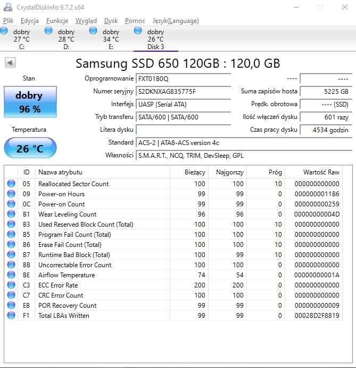Click the dobry 96 % health status button
Viewport: 356px width, 368px height.
pos(30,102)
